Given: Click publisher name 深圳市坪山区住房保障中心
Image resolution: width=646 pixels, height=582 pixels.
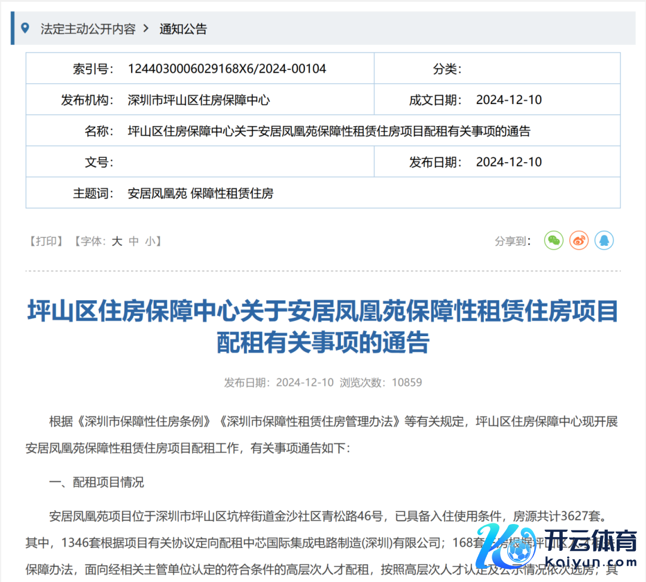Looking at the screenshot, I should click(x=199, y=100).
